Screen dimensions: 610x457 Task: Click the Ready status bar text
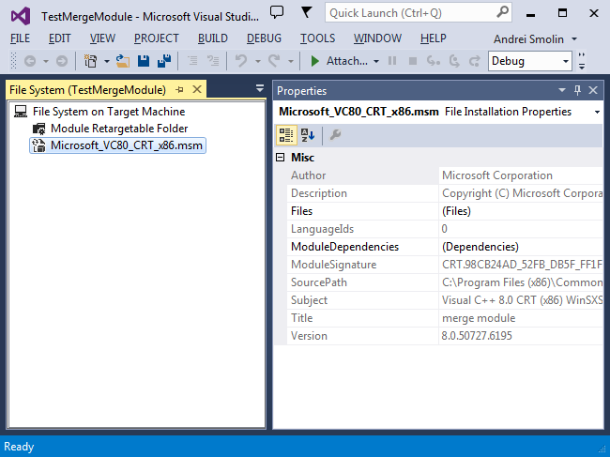click(19, 447)
